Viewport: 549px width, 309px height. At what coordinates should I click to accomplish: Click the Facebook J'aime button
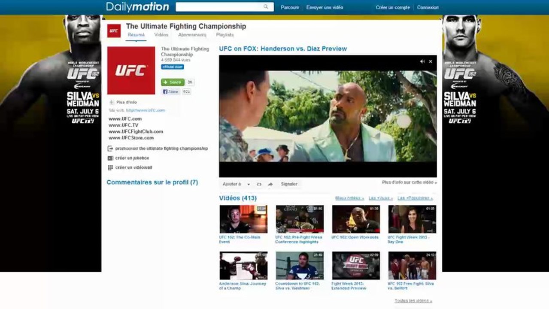(171, 91)
